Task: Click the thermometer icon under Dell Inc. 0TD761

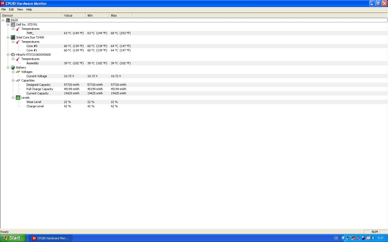Action: [18, 29]
